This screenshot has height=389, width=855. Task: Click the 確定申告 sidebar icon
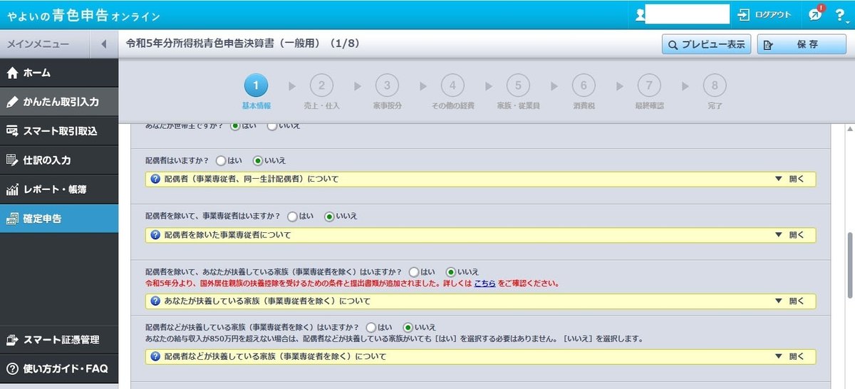[x=12, y=219]
